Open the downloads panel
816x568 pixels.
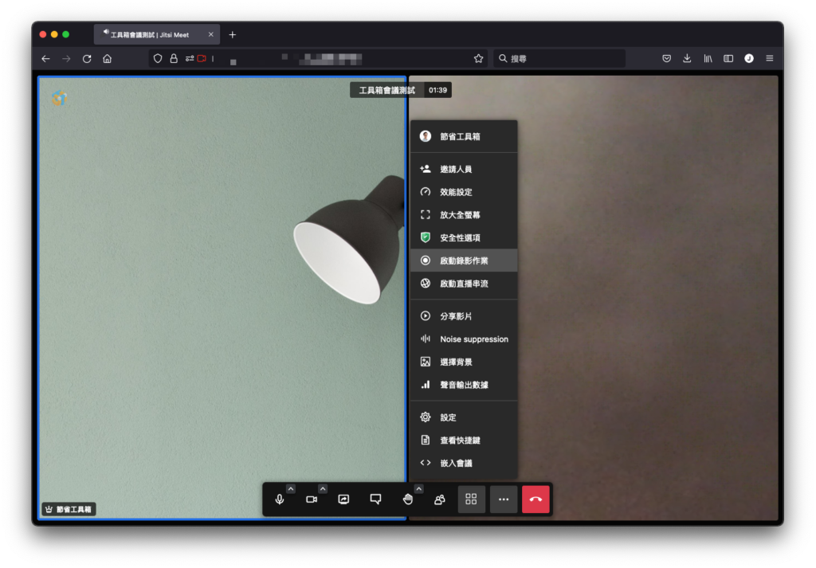coord(687,59)
